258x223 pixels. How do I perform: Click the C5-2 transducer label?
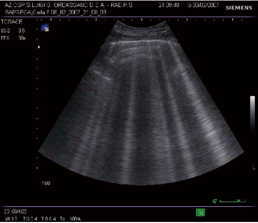pyautogui.click(x=5, y=31)
